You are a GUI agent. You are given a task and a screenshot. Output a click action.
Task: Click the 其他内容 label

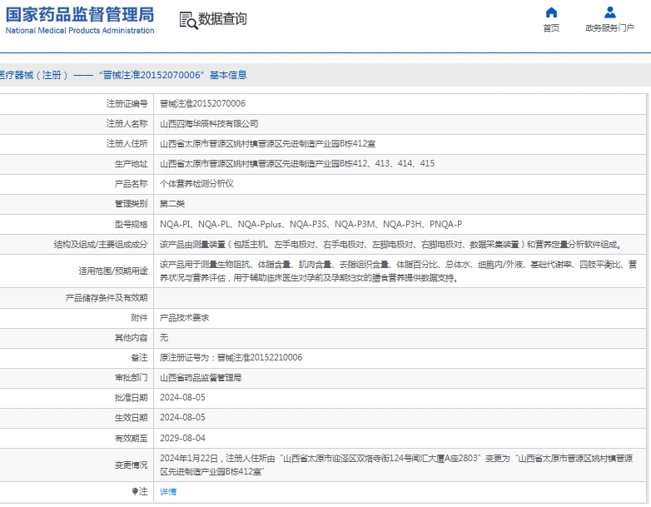click(131, 338)
